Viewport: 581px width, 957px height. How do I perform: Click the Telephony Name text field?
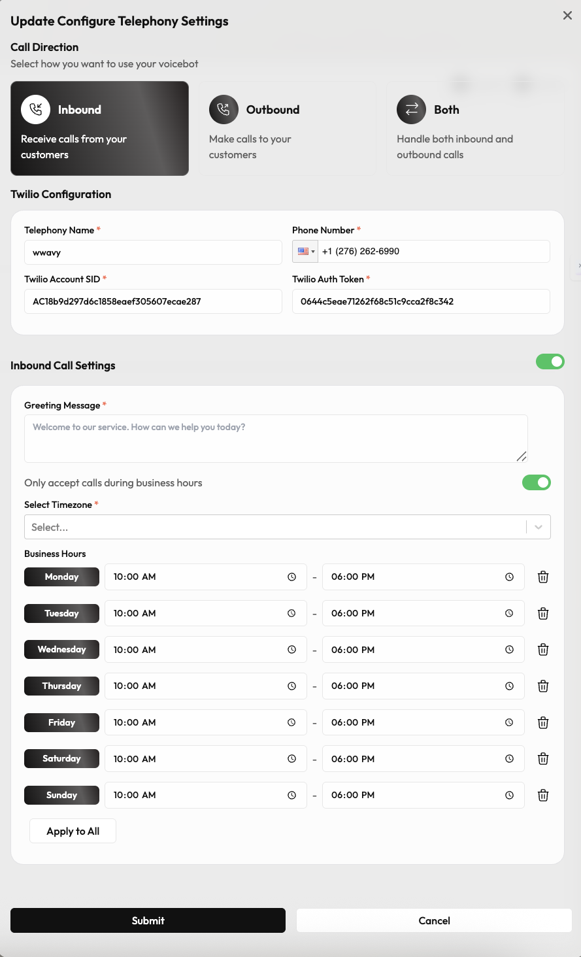[153, 252]
